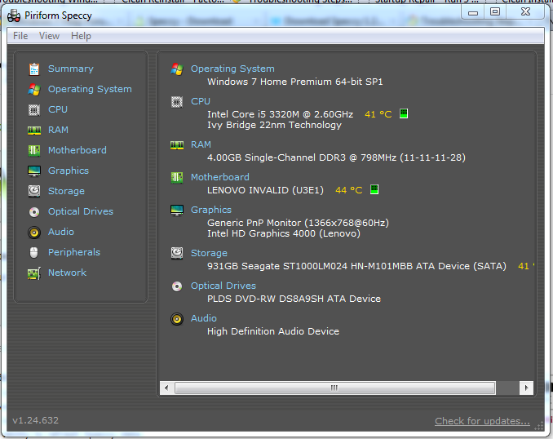Click the green CPU temperature indicator icon

point(404,113)
